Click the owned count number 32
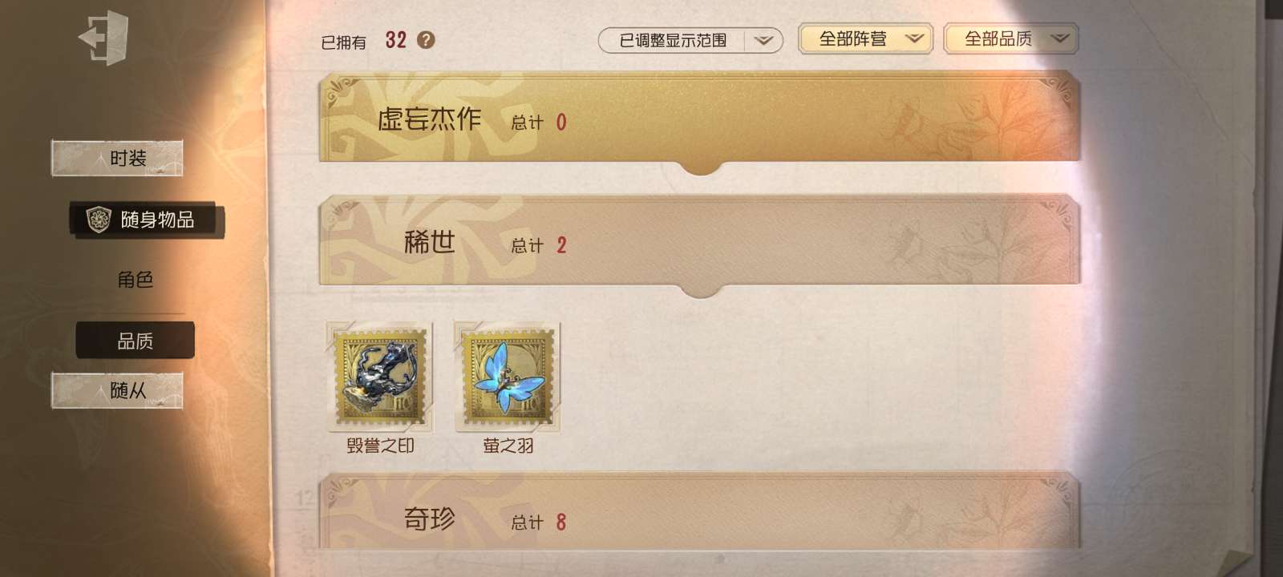 click(x=396, y=40)
